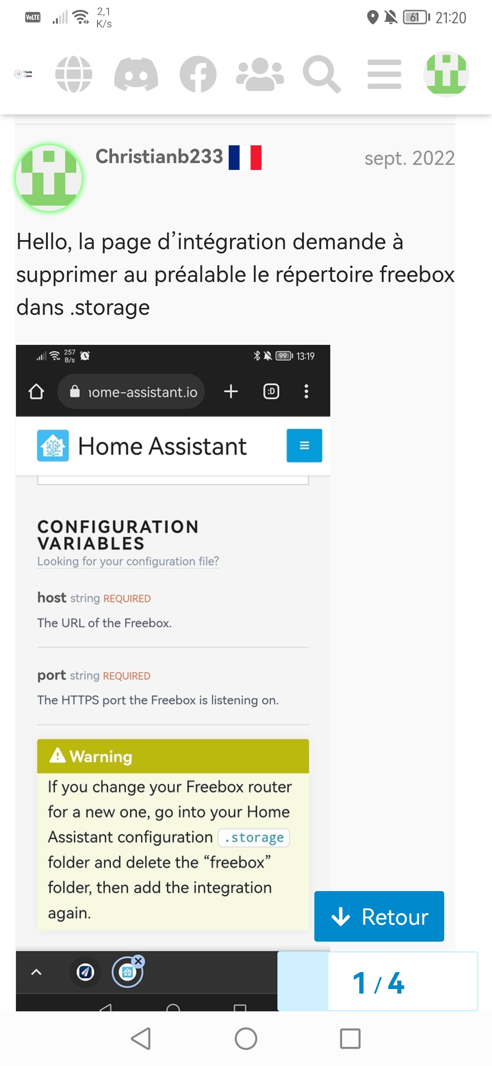
Task: Click the Retour button
Action: 379,916
